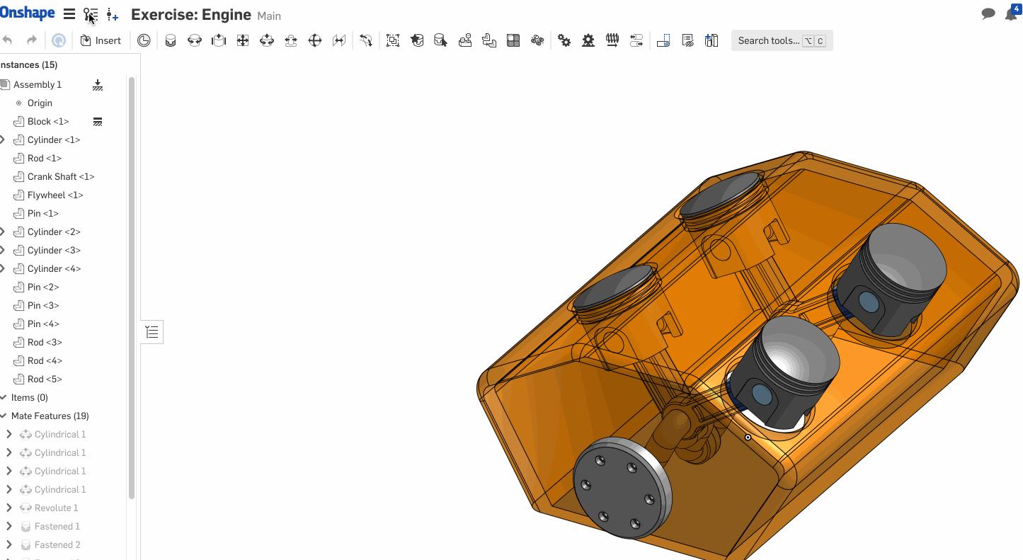Image resolution: width=1023 pixels, height=560 pixels.
Task: Open the Gear relation tool
Action: pos(564,41)
